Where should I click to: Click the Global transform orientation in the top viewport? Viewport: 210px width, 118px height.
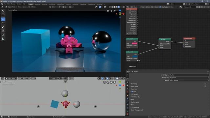click(x=53, y=7)
